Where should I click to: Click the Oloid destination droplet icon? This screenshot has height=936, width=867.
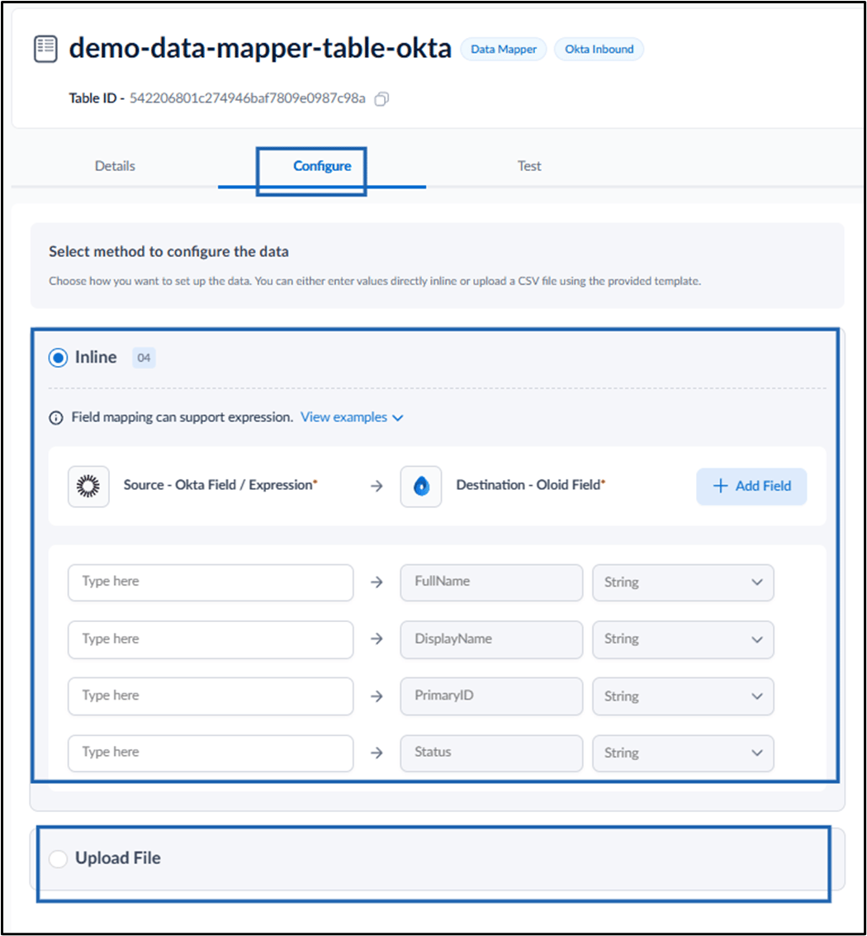[x=420, y=486]
